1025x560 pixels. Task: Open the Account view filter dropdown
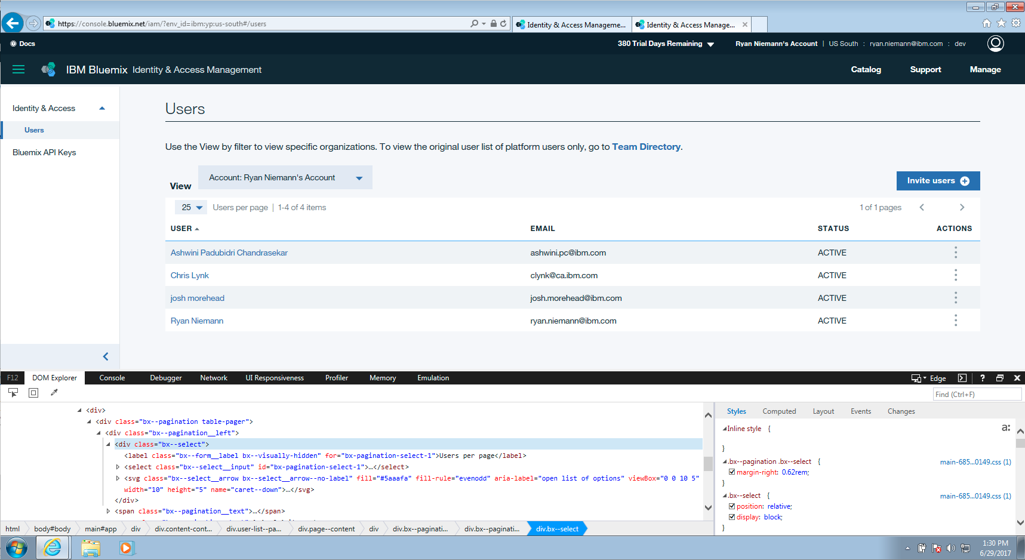[285, 177]
